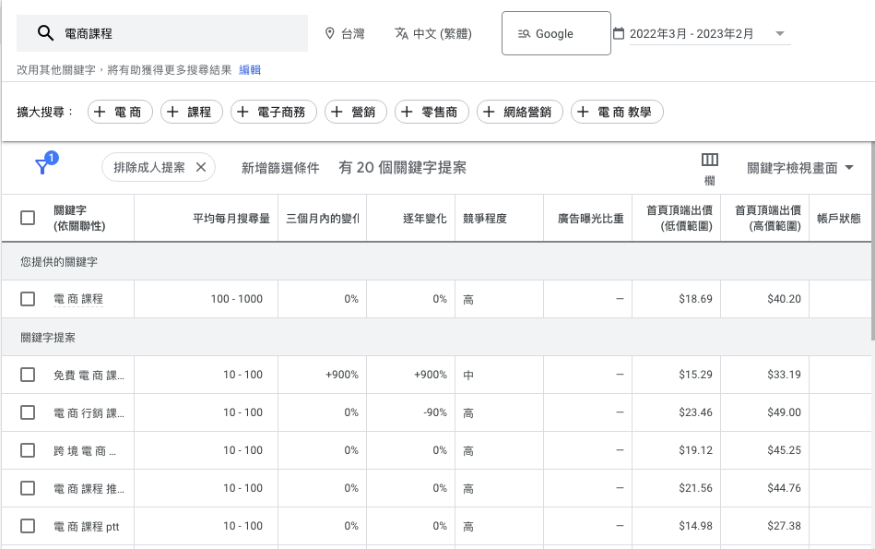Viewport: 875px width, 549px height.
Task: Click the -90% year-over-year value
Action: click(435, 412)
